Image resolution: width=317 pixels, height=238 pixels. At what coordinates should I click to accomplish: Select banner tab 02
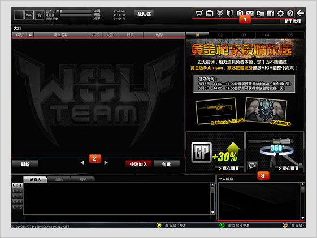[x=220, y=35]
